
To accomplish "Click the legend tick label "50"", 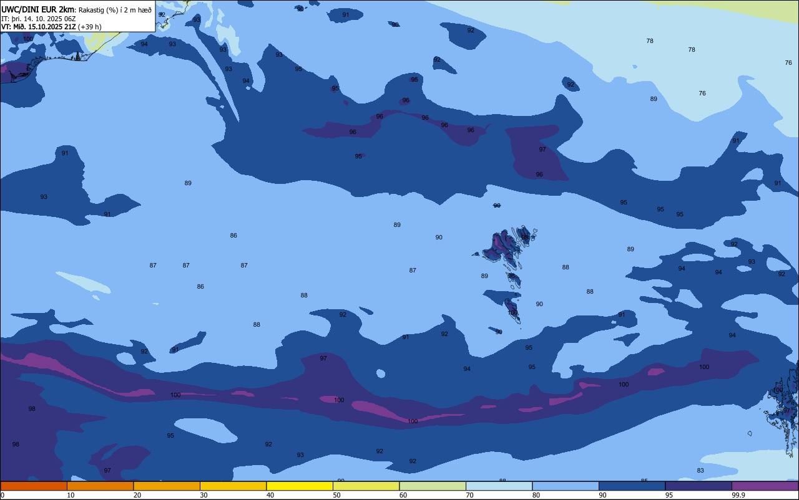I will coord(336,495).
